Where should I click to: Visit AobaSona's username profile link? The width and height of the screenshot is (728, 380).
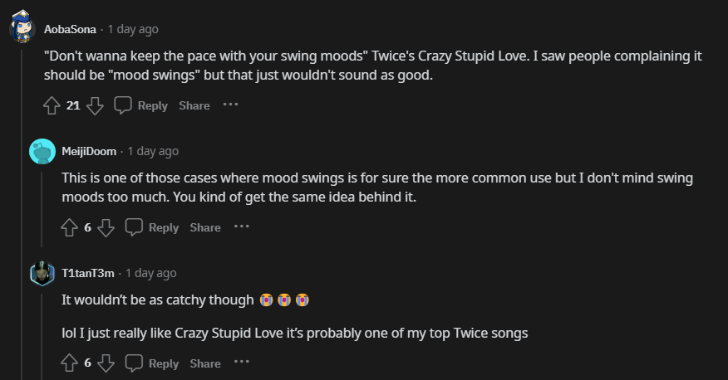coord(70,29)
